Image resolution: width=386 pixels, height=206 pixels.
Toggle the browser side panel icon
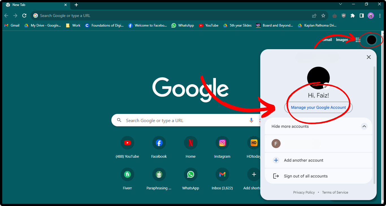coord(361,16)
